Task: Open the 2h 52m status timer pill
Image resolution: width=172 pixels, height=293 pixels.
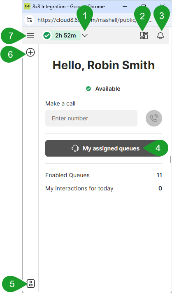Action: (x=61, y=35)
